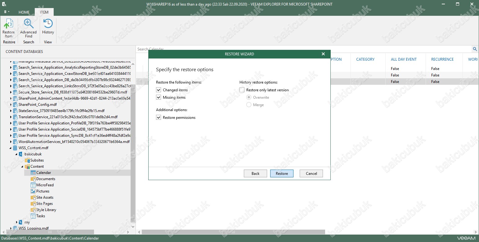This screenshot has width=479, height=242.
Task: Click the Pictures library icon
Action: (33, 191)
